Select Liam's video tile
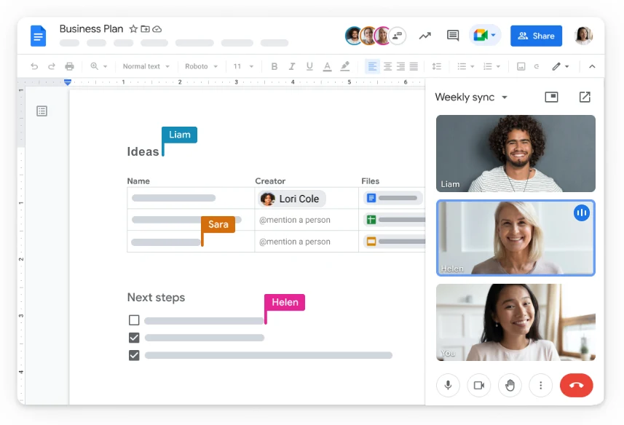 (x=516, y=154)
